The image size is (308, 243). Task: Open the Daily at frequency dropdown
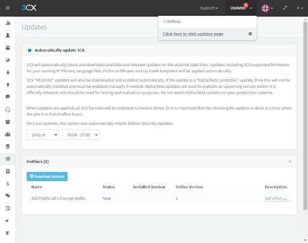pos(43,135)
